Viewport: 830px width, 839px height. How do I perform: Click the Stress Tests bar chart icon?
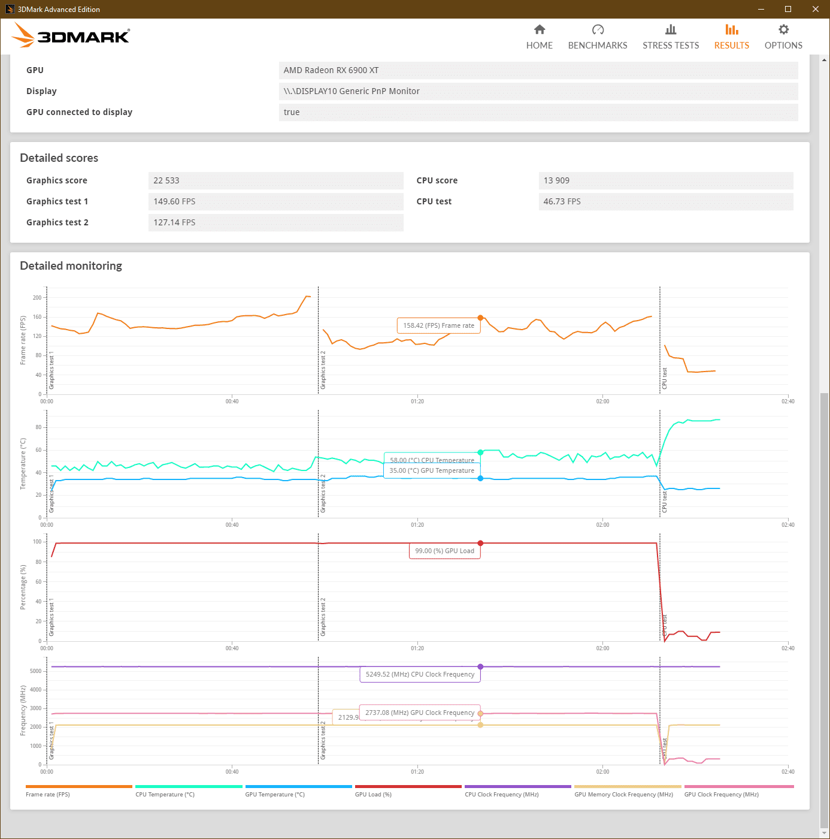(671, 29)
